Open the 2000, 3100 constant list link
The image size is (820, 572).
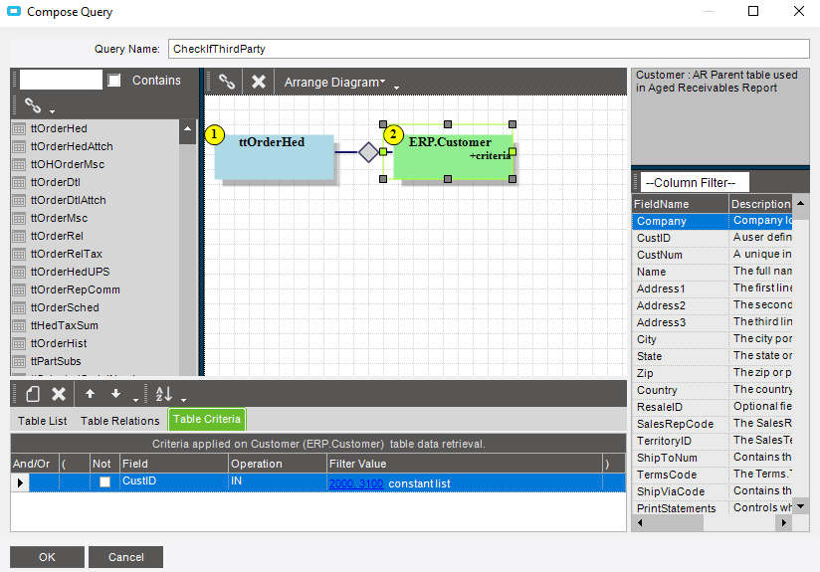click(x=356, y=483)
